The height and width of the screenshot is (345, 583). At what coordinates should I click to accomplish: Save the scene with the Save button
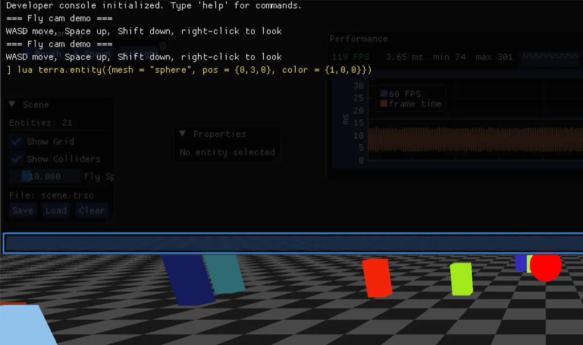point(22,211)
